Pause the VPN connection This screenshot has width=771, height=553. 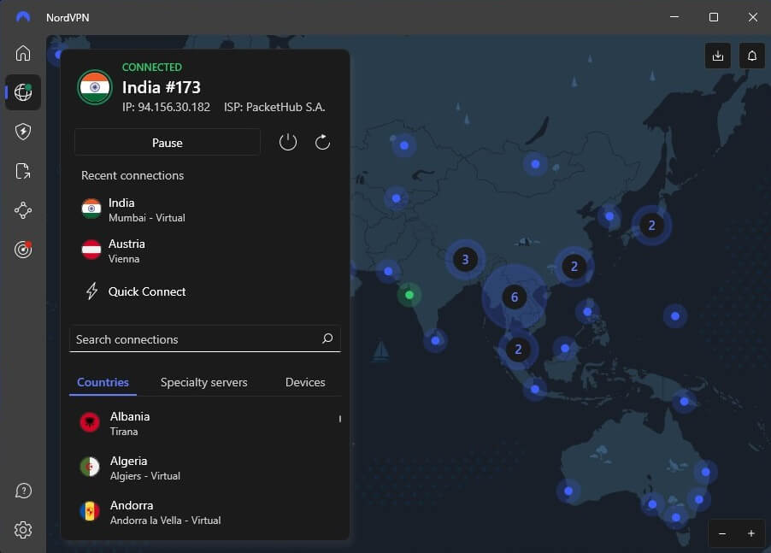click(168, 143)
